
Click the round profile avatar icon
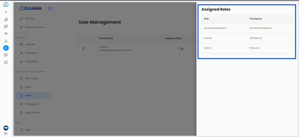(6, 128)
